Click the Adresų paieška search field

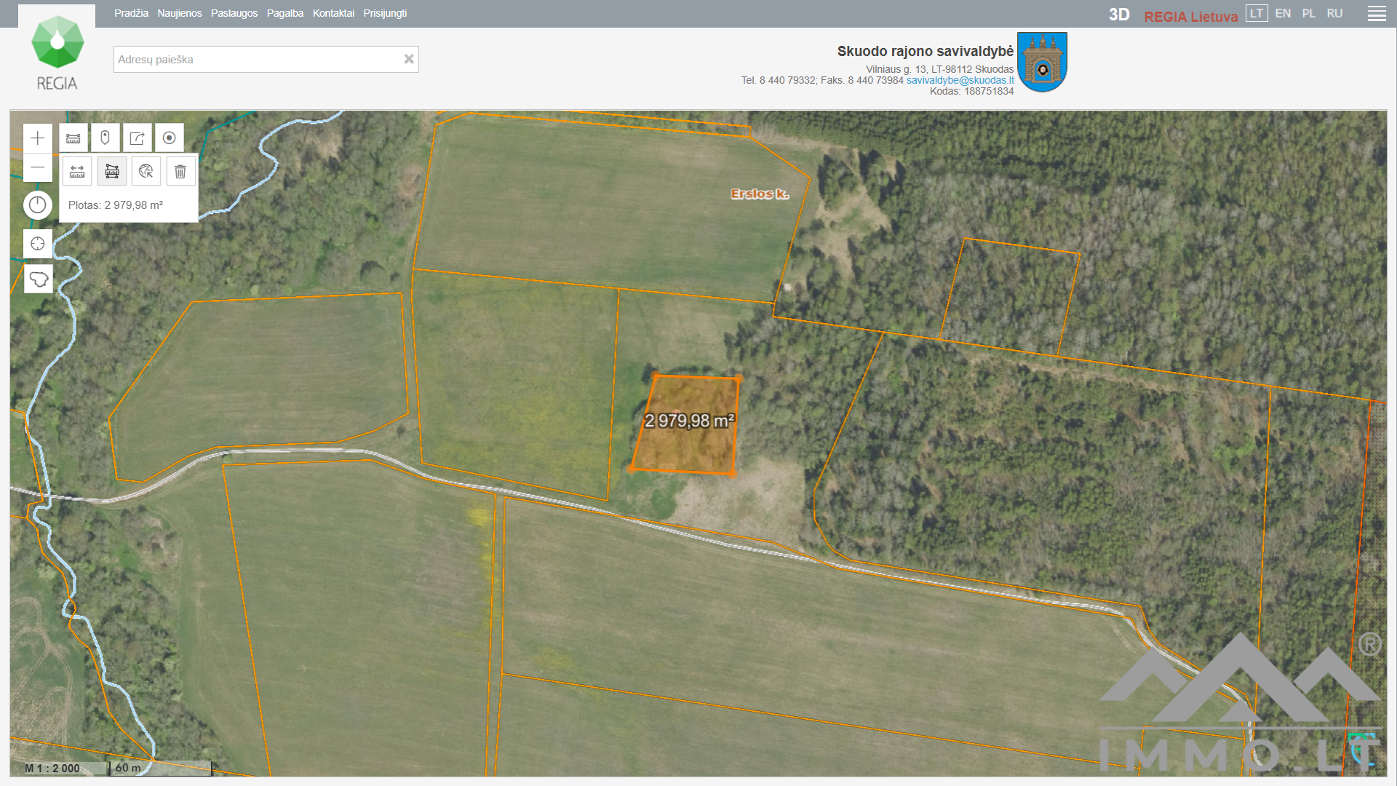[258, 60]
